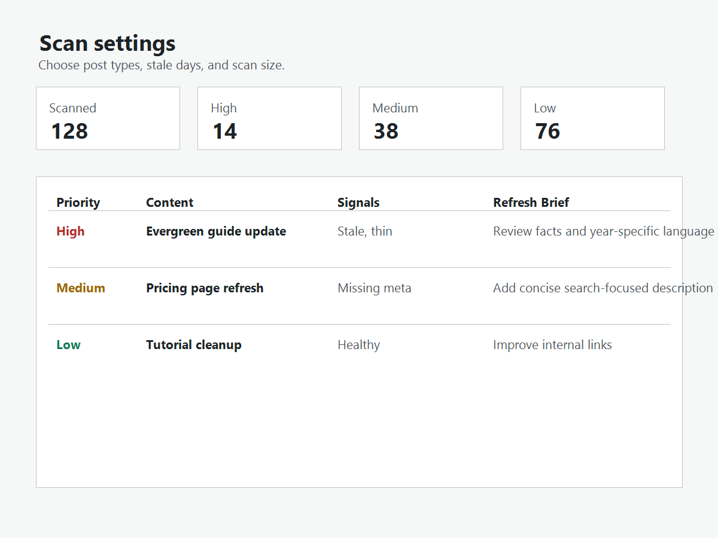Open Evergreen guide update entry
This screenshot has height=538, width=718.
tap(216, 231)
